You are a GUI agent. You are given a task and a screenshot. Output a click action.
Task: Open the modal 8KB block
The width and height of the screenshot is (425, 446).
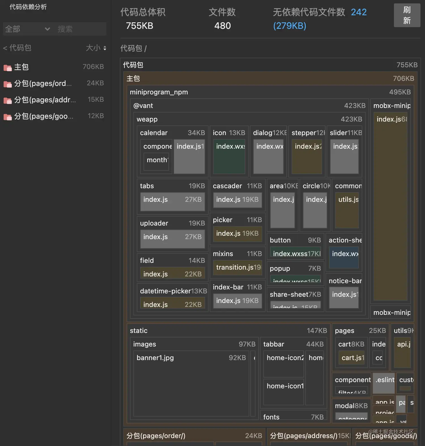coord(351,406)
